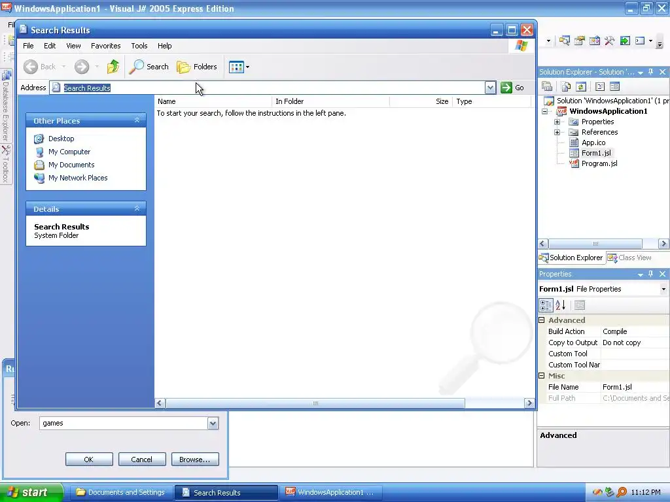The image size is (670, 502).
Task: Click Cancel in the Run dialog
Action: click(142, 460)
